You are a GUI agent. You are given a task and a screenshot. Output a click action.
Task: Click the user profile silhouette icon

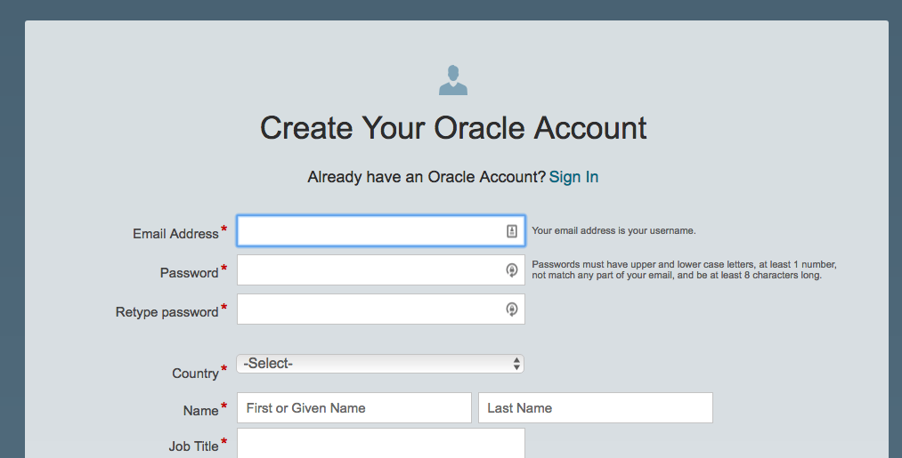pyautogui.click(x=452, y=80)
